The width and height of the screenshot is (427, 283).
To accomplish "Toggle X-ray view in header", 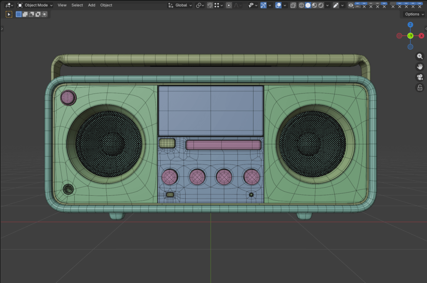I will click(x=293, y=5).
